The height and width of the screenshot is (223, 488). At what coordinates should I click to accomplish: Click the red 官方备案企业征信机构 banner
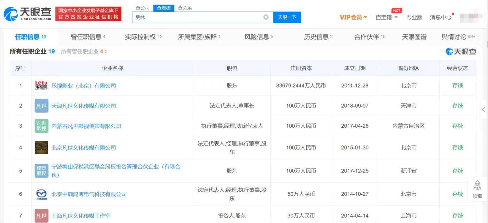tap(88, 14)
